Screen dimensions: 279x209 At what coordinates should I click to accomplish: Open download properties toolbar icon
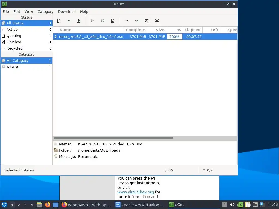(x=113, y=21)
